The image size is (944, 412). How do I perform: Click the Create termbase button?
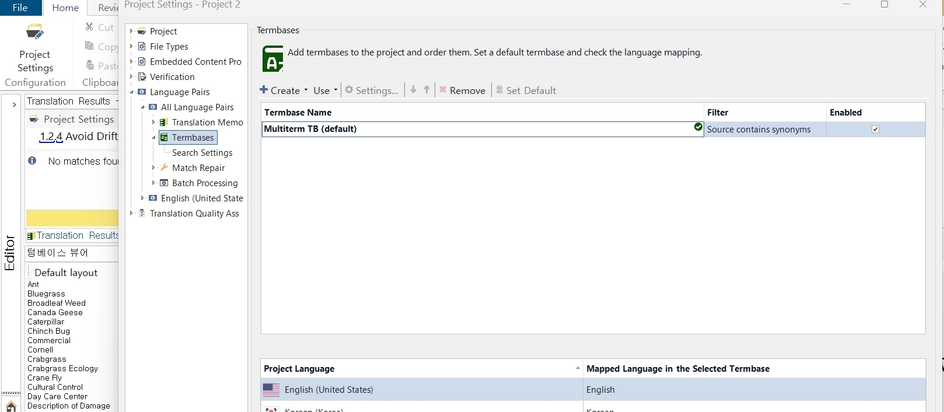point(279,90)
